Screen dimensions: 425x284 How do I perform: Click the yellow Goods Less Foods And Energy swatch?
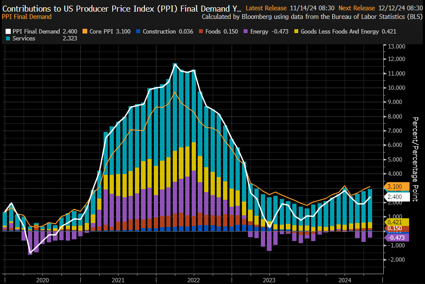pos(296,31)
